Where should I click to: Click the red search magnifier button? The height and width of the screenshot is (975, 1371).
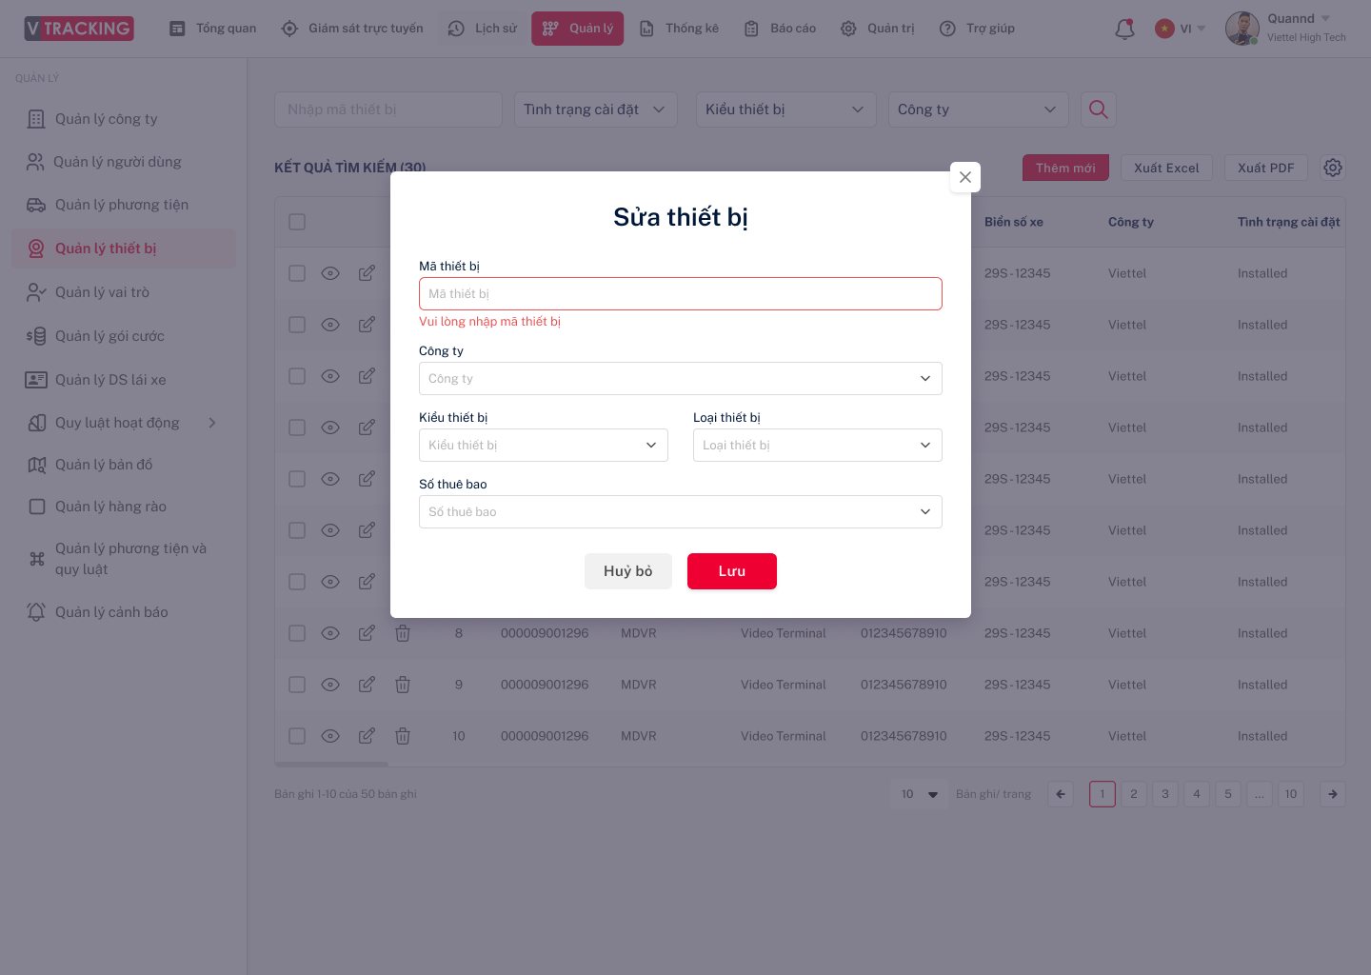coord(1098,109)
